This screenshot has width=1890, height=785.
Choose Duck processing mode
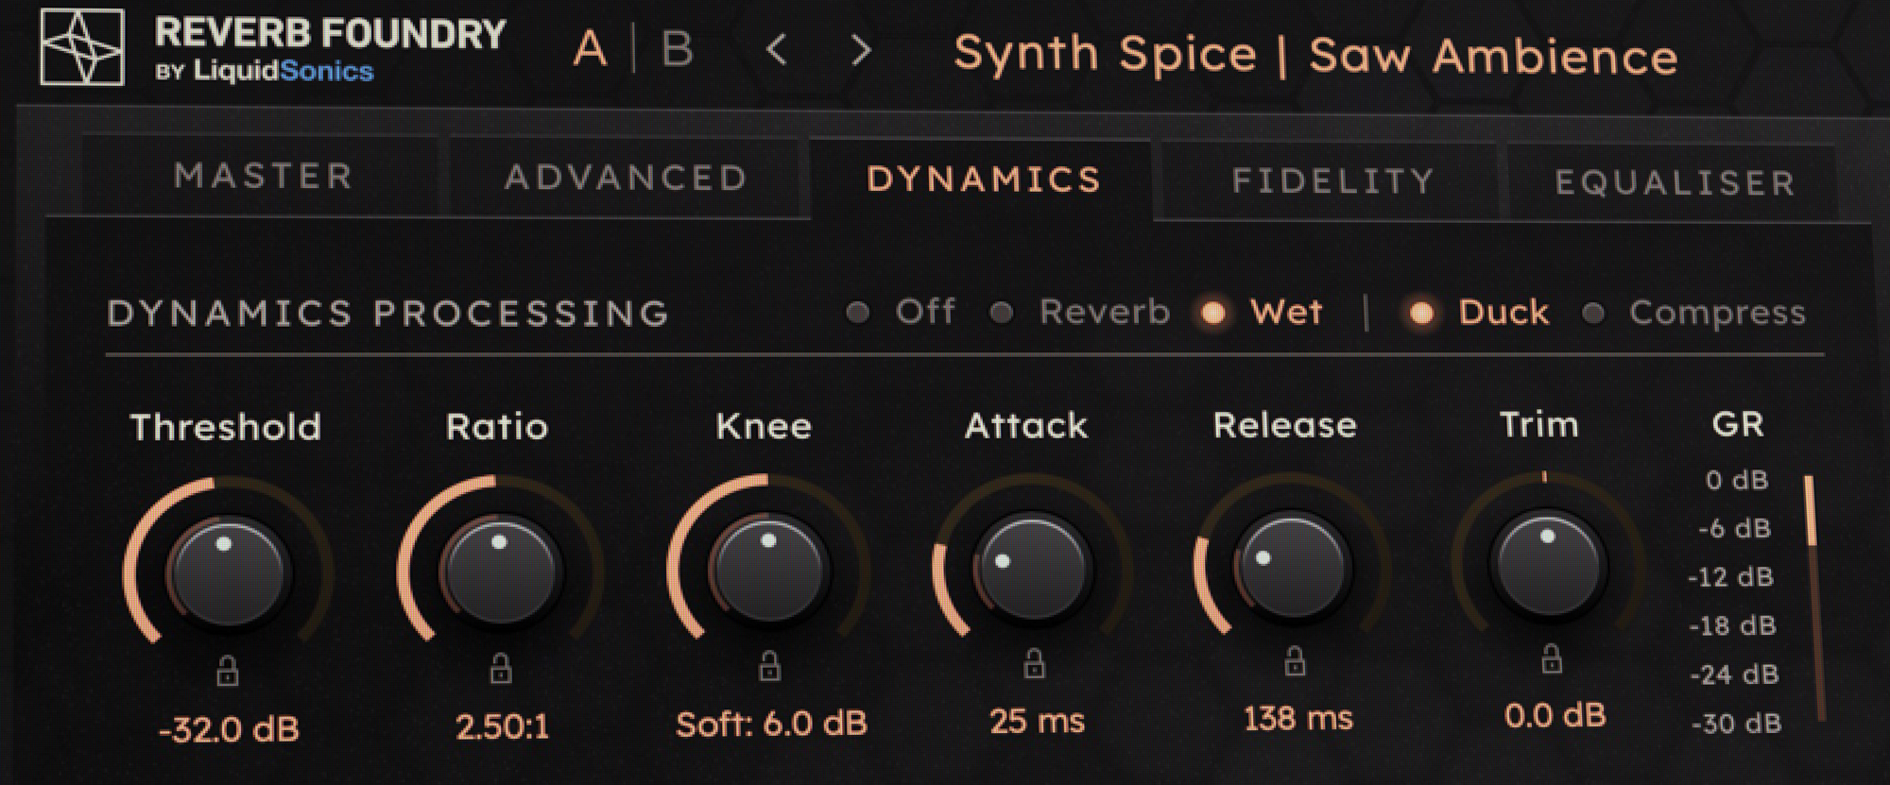[1478, 312]
